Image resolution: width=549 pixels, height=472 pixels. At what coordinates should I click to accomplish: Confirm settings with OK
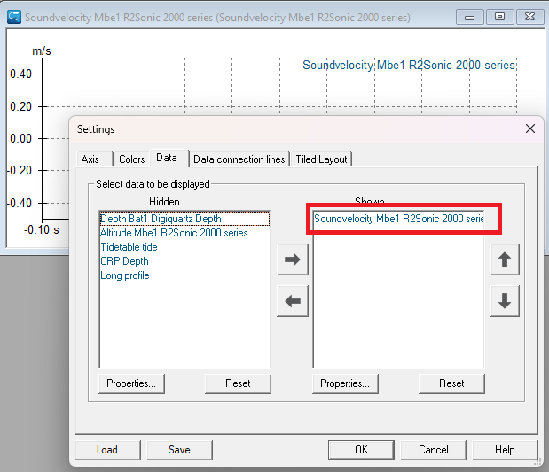(x=361, y=450)
